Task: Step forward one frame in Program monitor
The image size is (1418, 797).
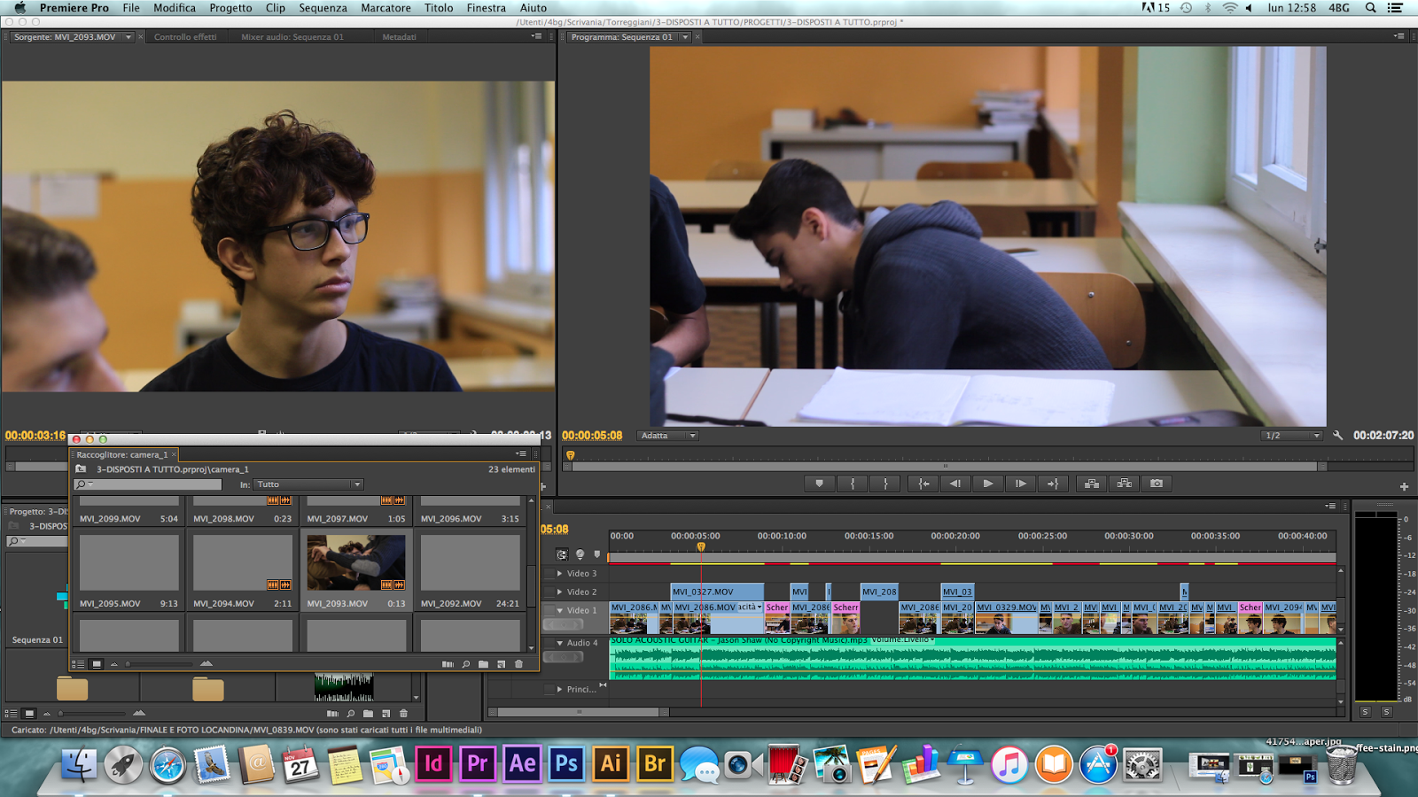Action: 1021,484
